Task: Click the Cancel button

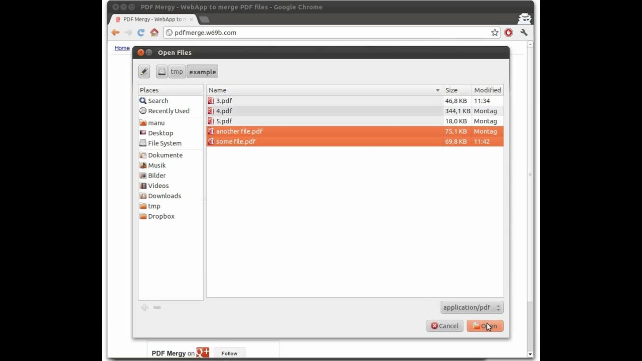Action: 444,326
